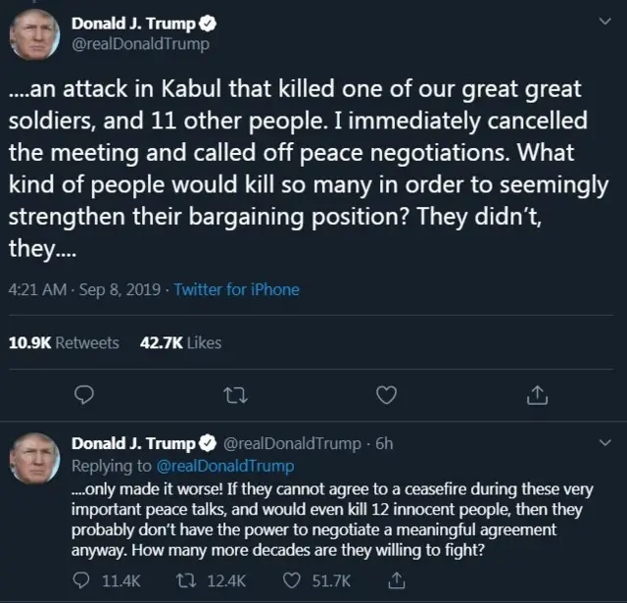Click the Donald J. Trump name in header
This screenshot has width=627, height=603.
click(133, 24)
